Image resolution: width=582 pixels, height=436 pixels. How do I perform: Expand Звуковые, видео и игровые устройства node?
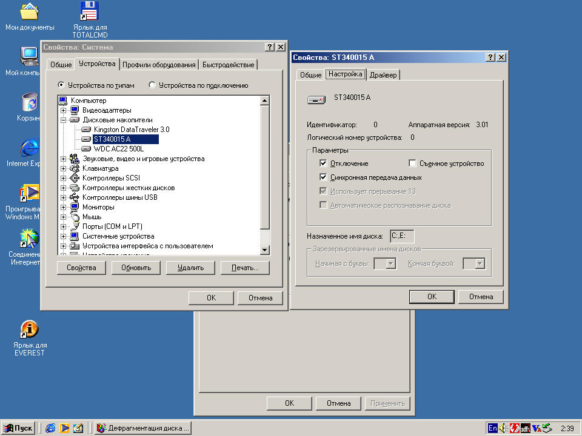[64, 159]
